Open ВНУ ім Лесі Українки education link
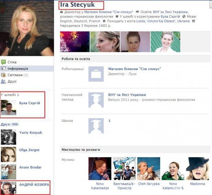212x195 pixels. pyautogui.click(x=127, y=95)
